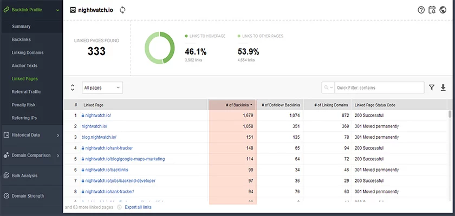Open the jobs/backend-developer link
Viewport: 455px width, 216px height.
point(120,181)
